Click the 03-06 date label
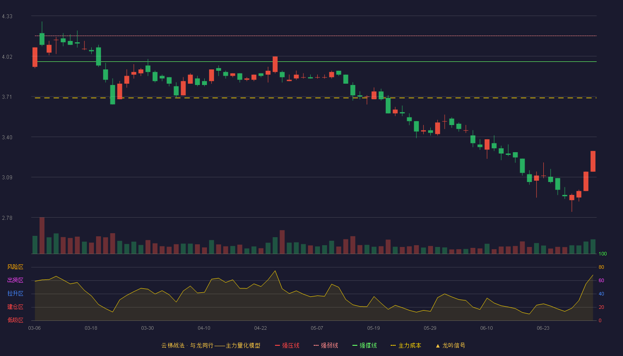This screenshot has width=623, height=356. [x=34, y=328]
